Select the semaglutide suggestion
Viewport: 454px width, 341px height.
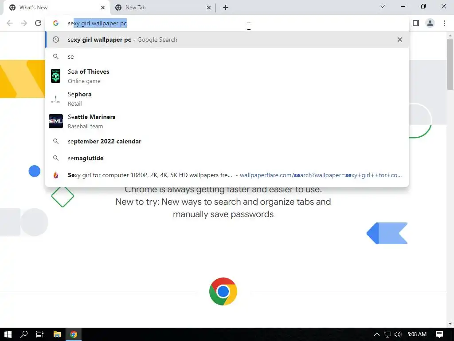click(227, 158)
